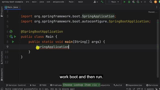Screen dimensions: 160x90
Task: Open the Code With Me user menu
Action: click(95, 2)
